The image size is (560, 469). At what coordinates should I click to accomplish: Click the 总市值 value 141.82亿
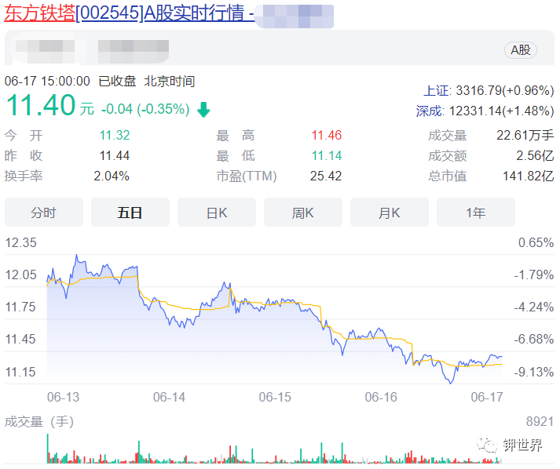pos(529,176)
